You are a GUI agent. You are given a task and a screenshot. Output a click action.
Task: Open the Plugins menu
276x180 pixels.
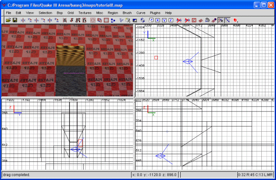tap(155, 13)
